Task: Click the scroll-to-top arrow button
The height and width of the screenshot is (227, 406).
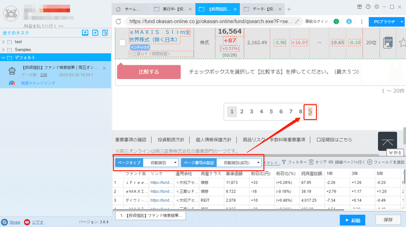Action: pyautogui.click(x=387, y=141)
